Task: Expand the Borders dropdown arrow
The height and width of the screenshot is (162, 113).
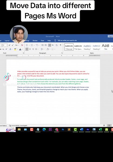Action: [55, 49]
